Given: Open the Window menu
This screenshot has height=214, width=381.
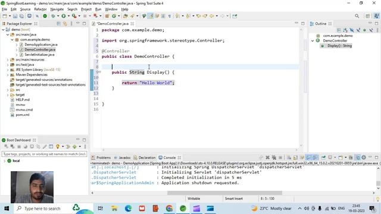Looking at the screenshot, I should tap(111, 10).
